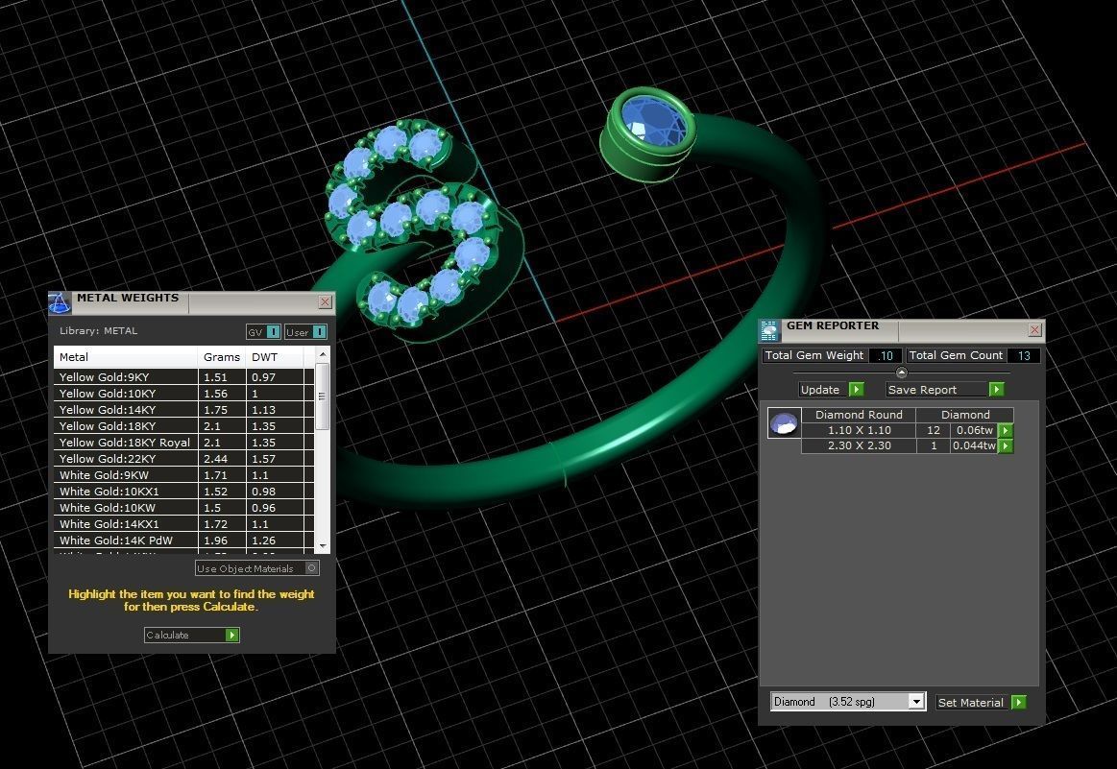Click the quantity 12 cell
This screenshot has height=769, width=1117.
(x=934, y=430)
